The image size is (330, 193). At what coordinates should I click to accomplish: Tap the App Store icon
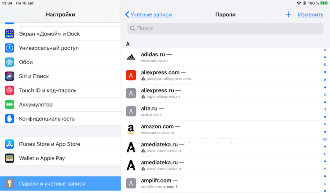(10, 144)
